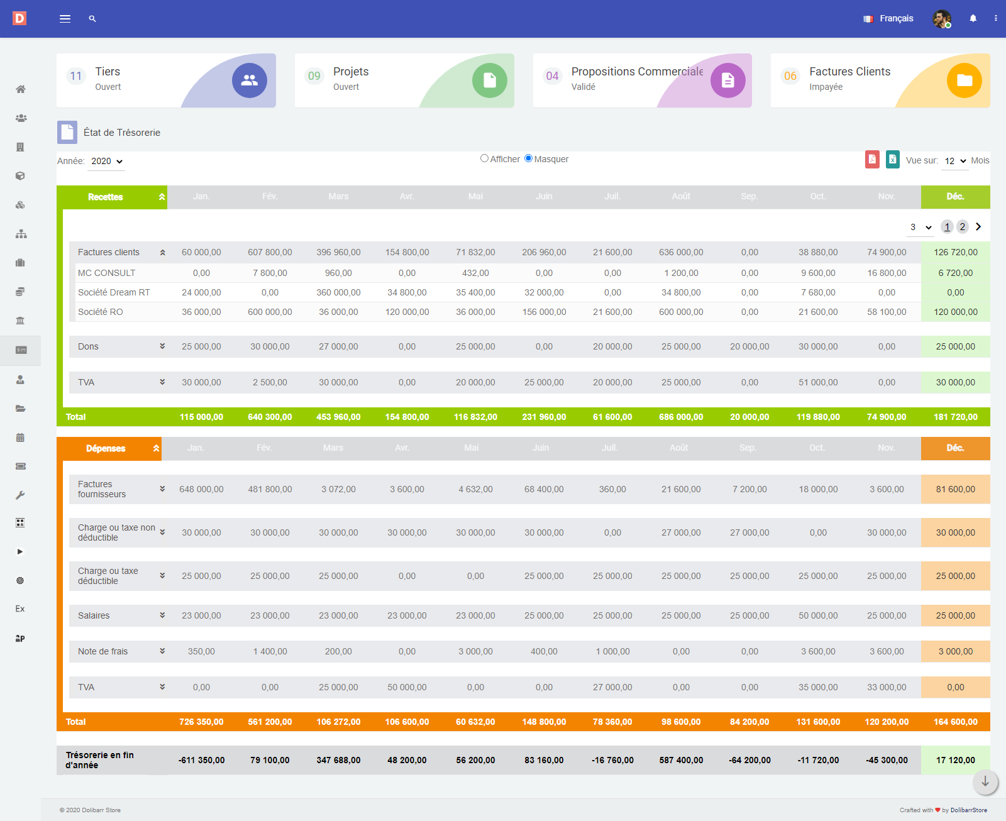Click the scroll-down arrow button
This screenshot has width=1006, height=821.
click(x=985, y=781)
